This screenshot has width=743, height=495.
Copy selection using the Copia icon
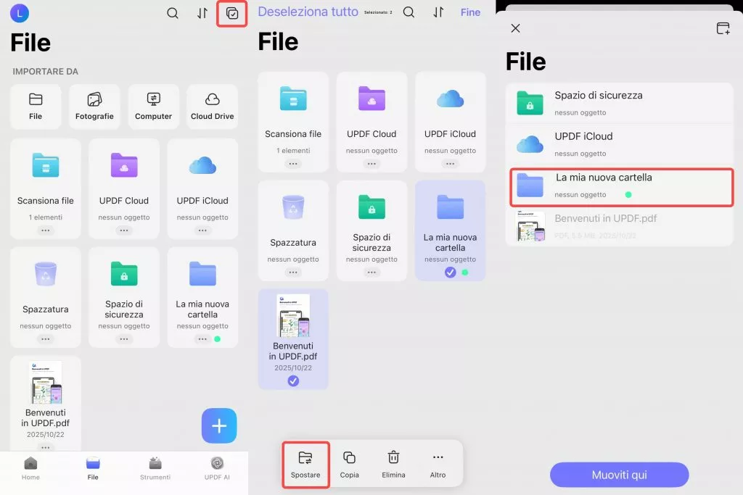350,463
